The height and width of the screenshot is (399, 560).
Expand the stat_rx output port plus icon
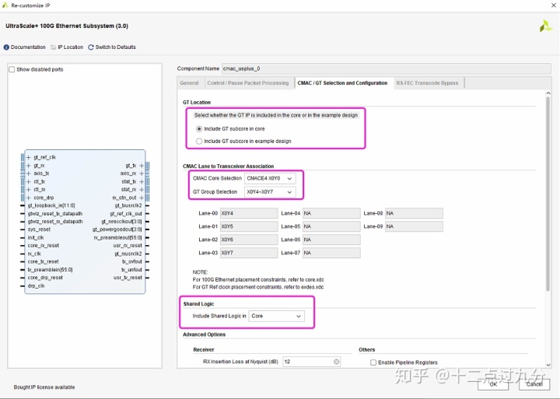[x=142, y=189]
